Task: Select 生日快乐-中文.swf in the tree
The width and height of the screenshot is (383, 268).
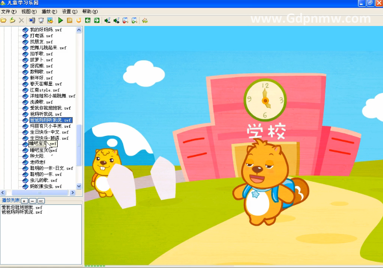Action: point(49,132)
